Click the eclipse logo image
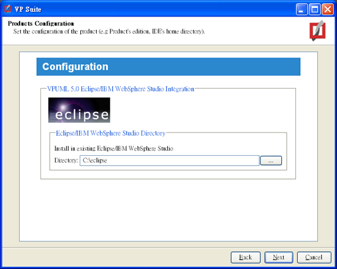Viewport: 337px width, 269px height. click(x=79, y=110)
